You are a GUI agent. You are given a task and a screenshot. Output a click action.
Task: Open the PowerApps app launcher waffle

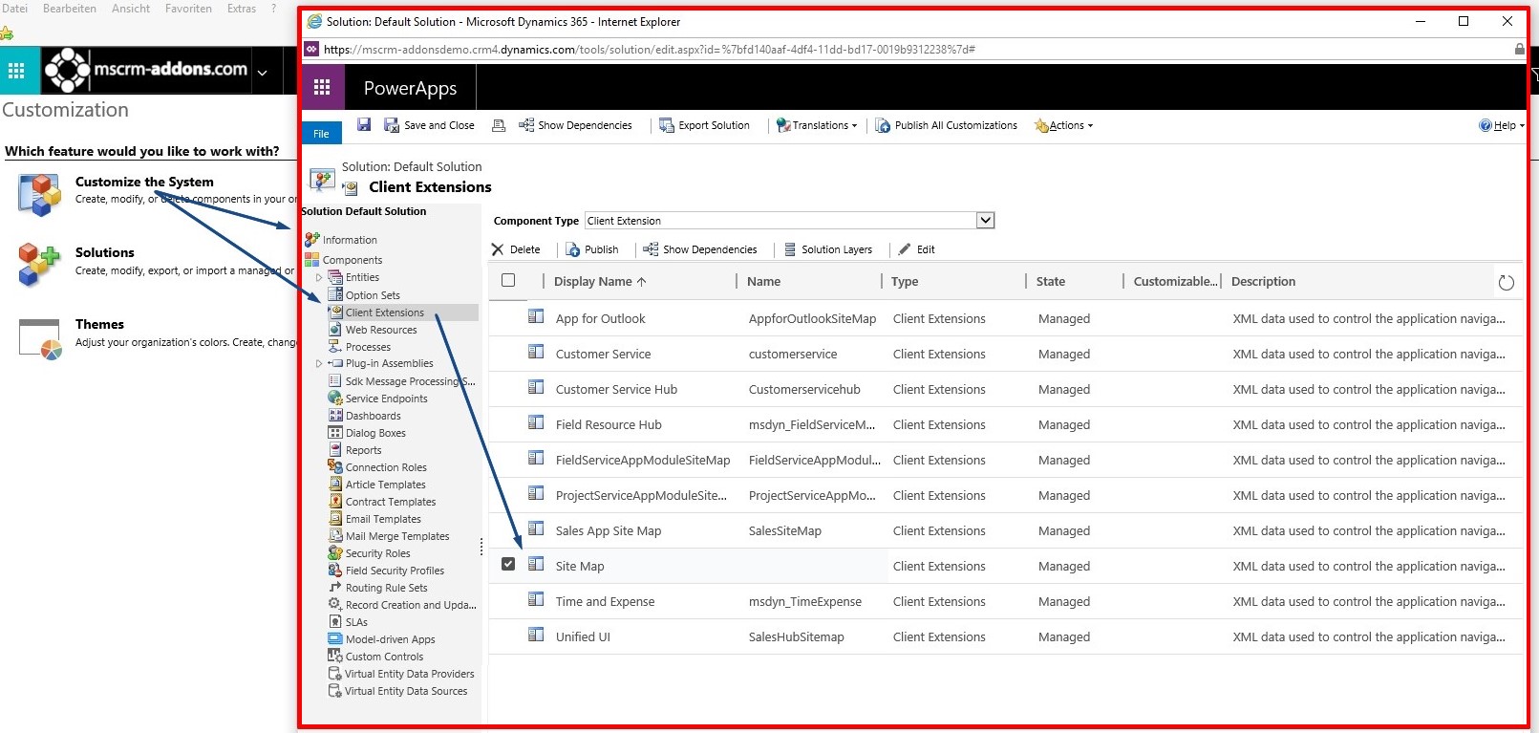coord(322,88)
